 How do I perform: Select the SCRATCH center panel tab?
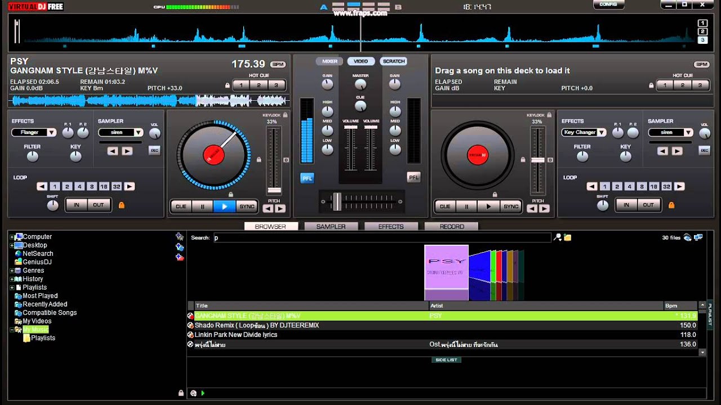(x=394, y=61)
